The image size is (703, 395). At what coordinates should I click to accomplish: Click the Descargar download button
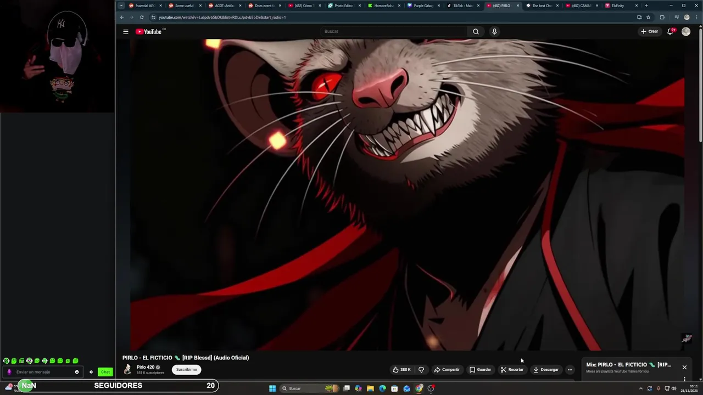click(546, 369)
